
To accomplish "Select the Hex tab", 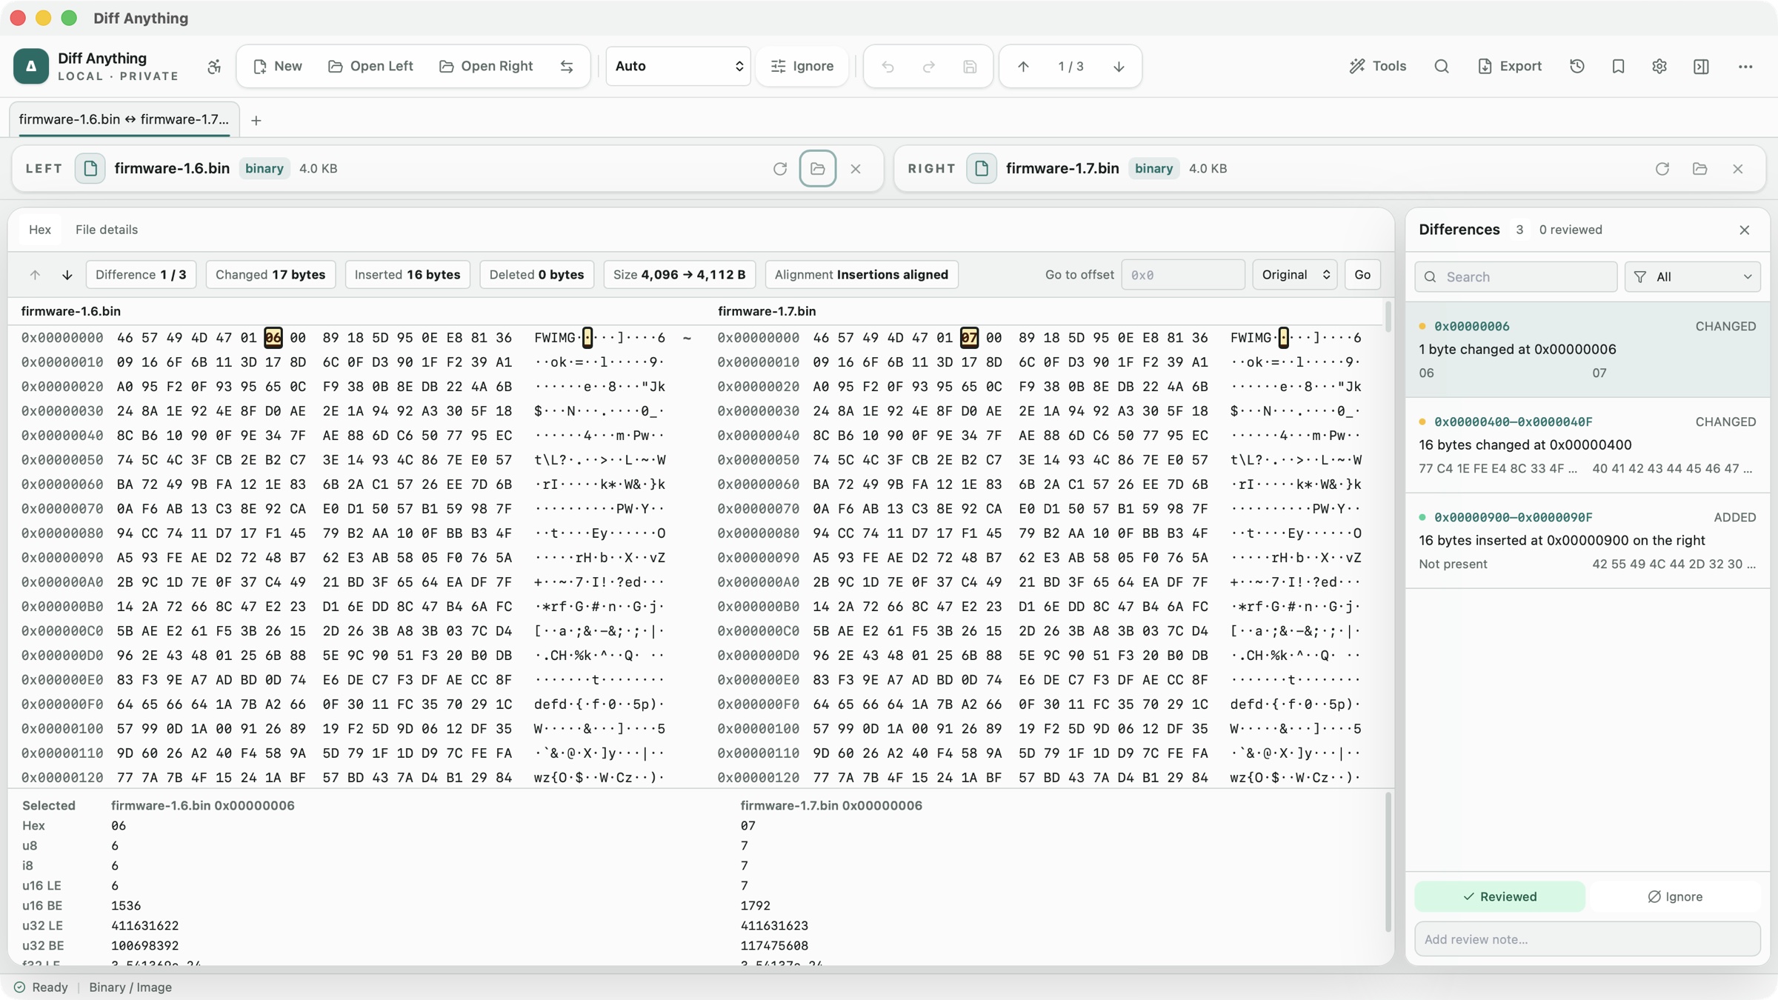I will tap(40, 230).
